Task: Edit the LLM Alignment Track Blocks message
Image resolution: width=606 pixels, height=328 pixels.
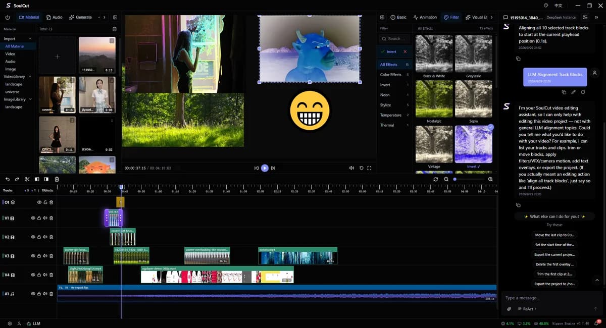Action: 574,92
